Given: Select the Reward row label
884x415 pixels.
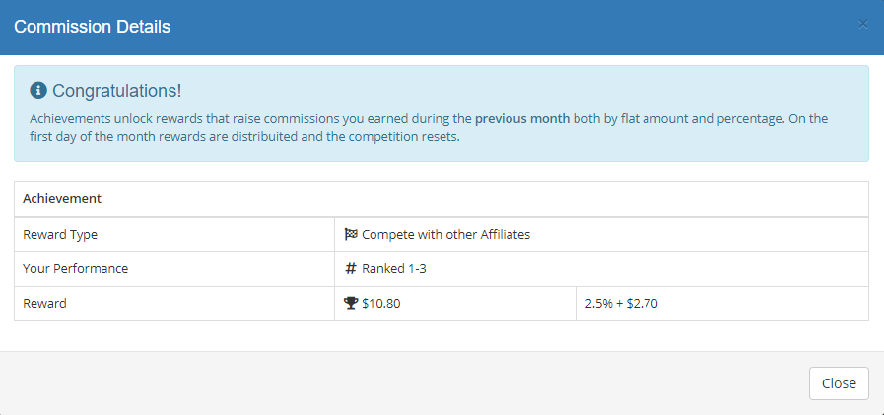Looking at the screenshot, I should click(44, 304).
